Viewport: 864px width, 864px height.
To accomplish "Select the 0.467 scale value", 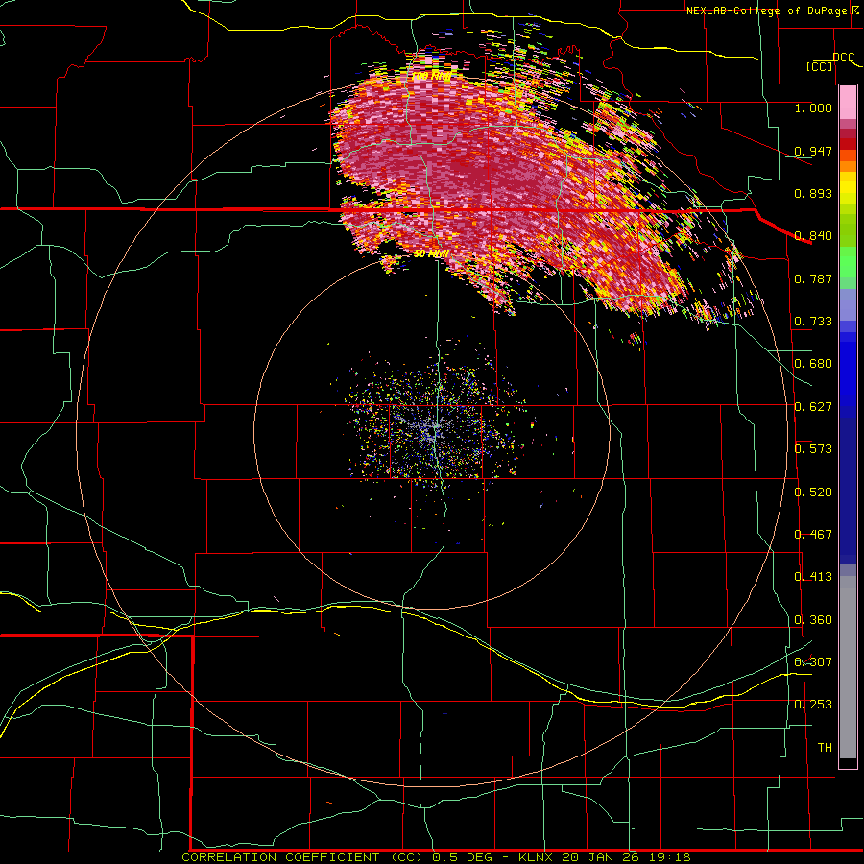I will click(x=813, y=535).
